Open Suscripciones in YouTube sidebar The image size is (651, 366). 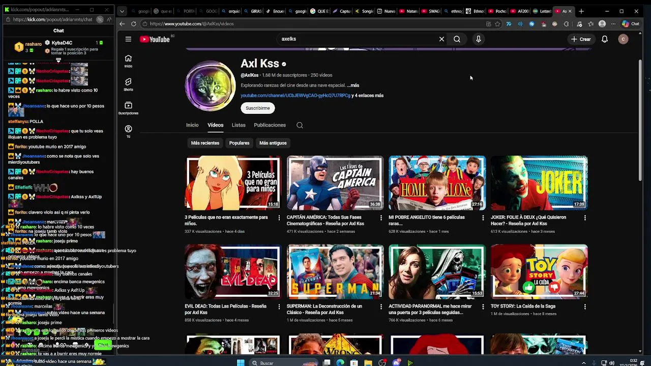128,108
